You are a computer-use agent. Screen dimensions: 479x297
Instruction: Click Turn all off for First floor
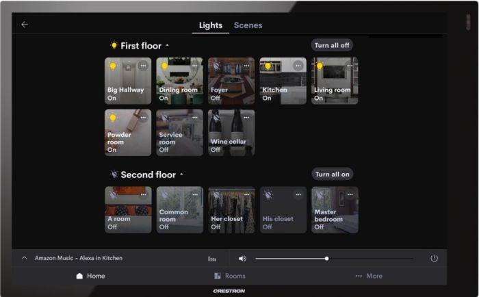332,45
